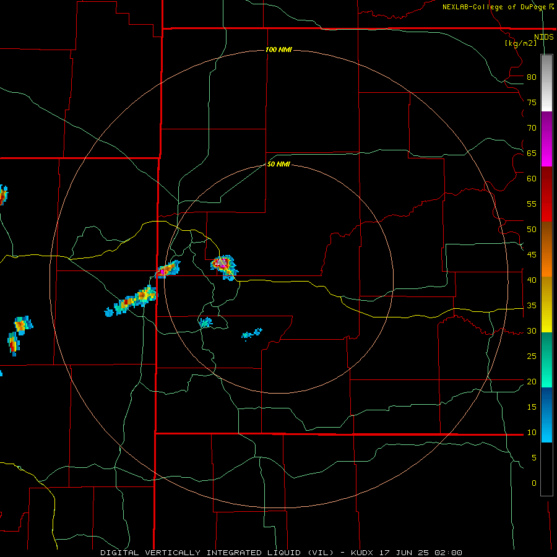The width and height of the screenshot is (557, 557).
Task: Click the green-teal band of color bar
Action: click(546, 360)
